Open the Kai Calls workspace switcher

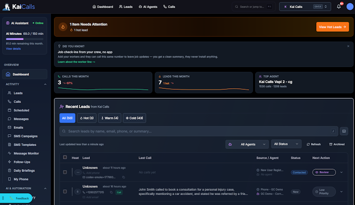(x=305, y=7)
